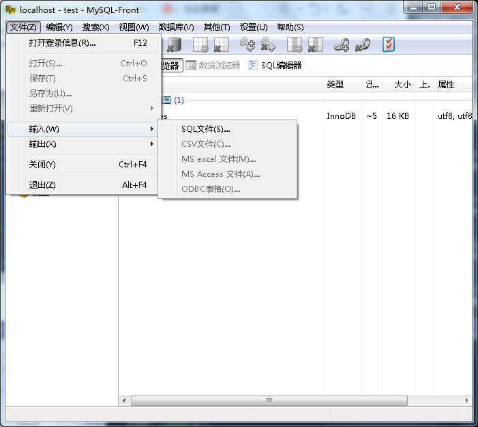
Task: Click the ~5 records value
Action: point(372,116)
